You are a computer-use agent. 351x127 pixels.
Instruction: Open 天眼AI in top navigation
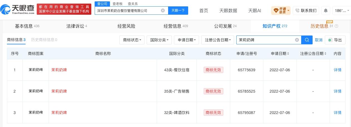pos(255,11)
